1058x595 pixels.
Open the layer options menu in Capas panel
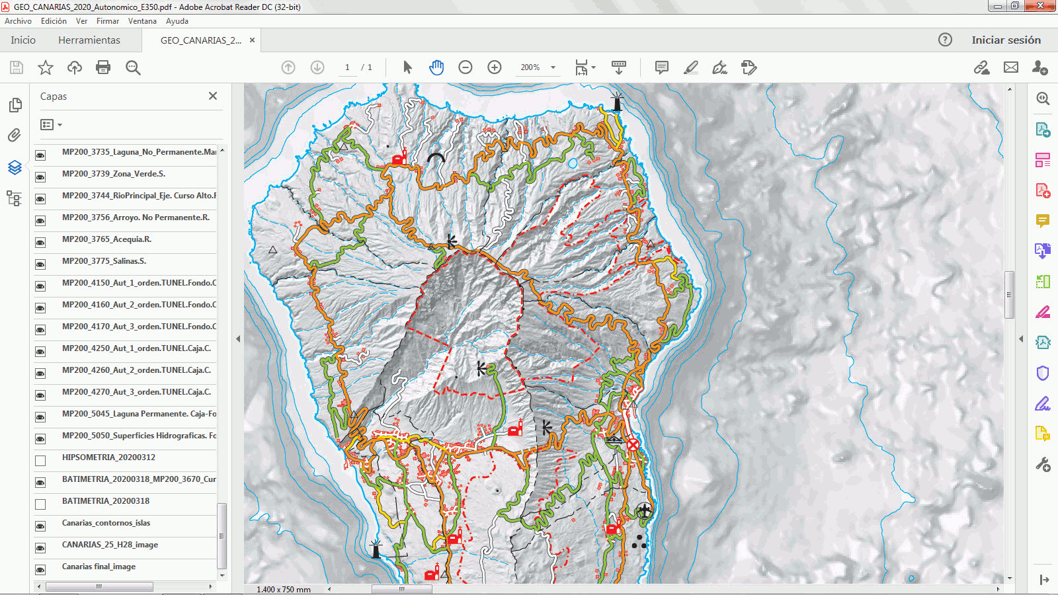(x=50, y=124)
